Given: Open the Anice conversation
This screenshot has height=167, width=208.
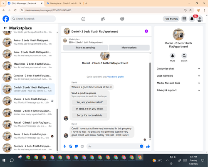Looking at the screenshot, I should [28, 42].
